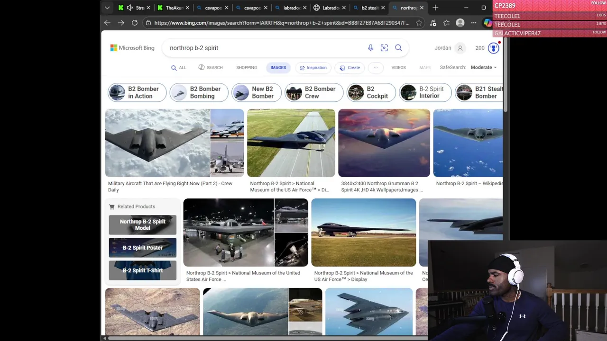Open the Labrador globe-icon tab
This screenshot has width=607, height=341.
tap(330, 8)
